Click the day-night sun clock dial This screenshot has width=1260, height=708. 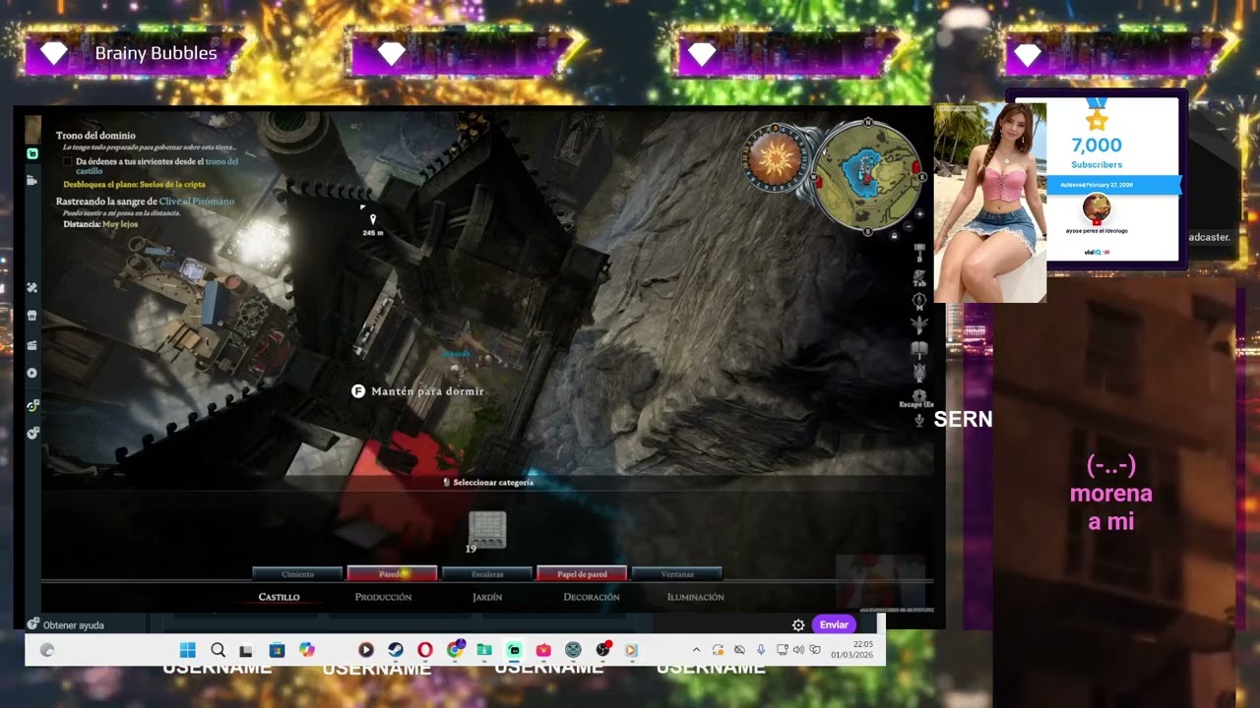click(775, 157)
